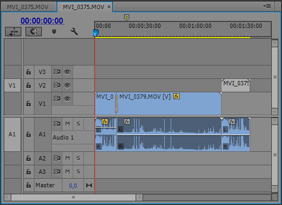The height and width of the screenshot is (205, 282).
Task: Toggle lock on video track V1
Action: [x=29, y=104]
